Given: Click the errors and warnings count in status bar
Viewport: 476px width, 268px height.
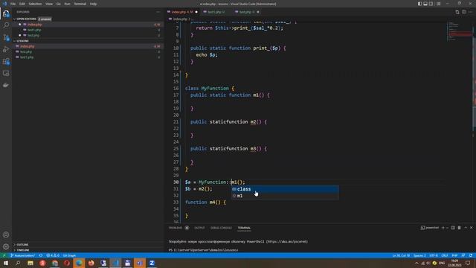Looking at the screenshot, I should tap(53, 255).
